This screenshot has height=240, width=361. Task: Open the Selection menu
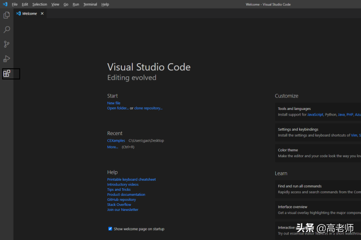pos(40,4)
